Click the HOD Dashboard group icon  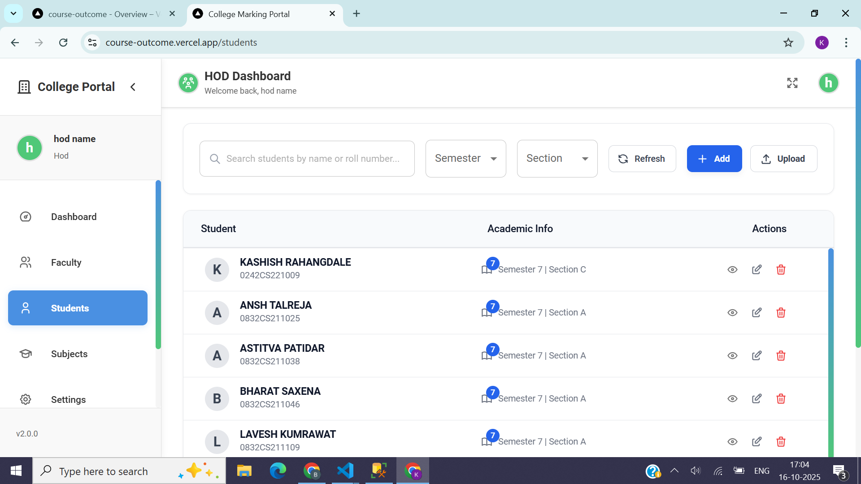pyautogui.click(x=188, y=83)
